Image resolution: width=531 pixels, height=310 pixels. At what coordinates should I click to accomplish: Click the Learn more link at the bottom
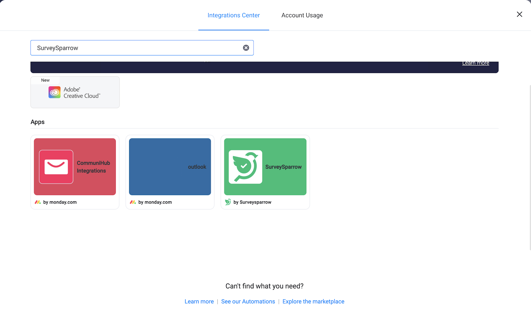coord(199,301)
